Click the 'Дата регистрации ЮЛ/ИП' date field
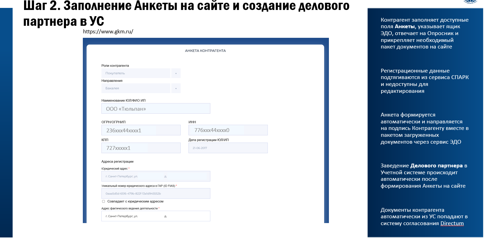The width and height of the screenshot is (487, 243). point(228,148)
